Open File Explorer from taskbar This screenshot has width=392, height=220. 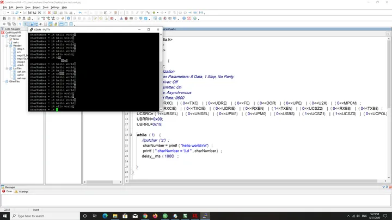coord(115,216)
